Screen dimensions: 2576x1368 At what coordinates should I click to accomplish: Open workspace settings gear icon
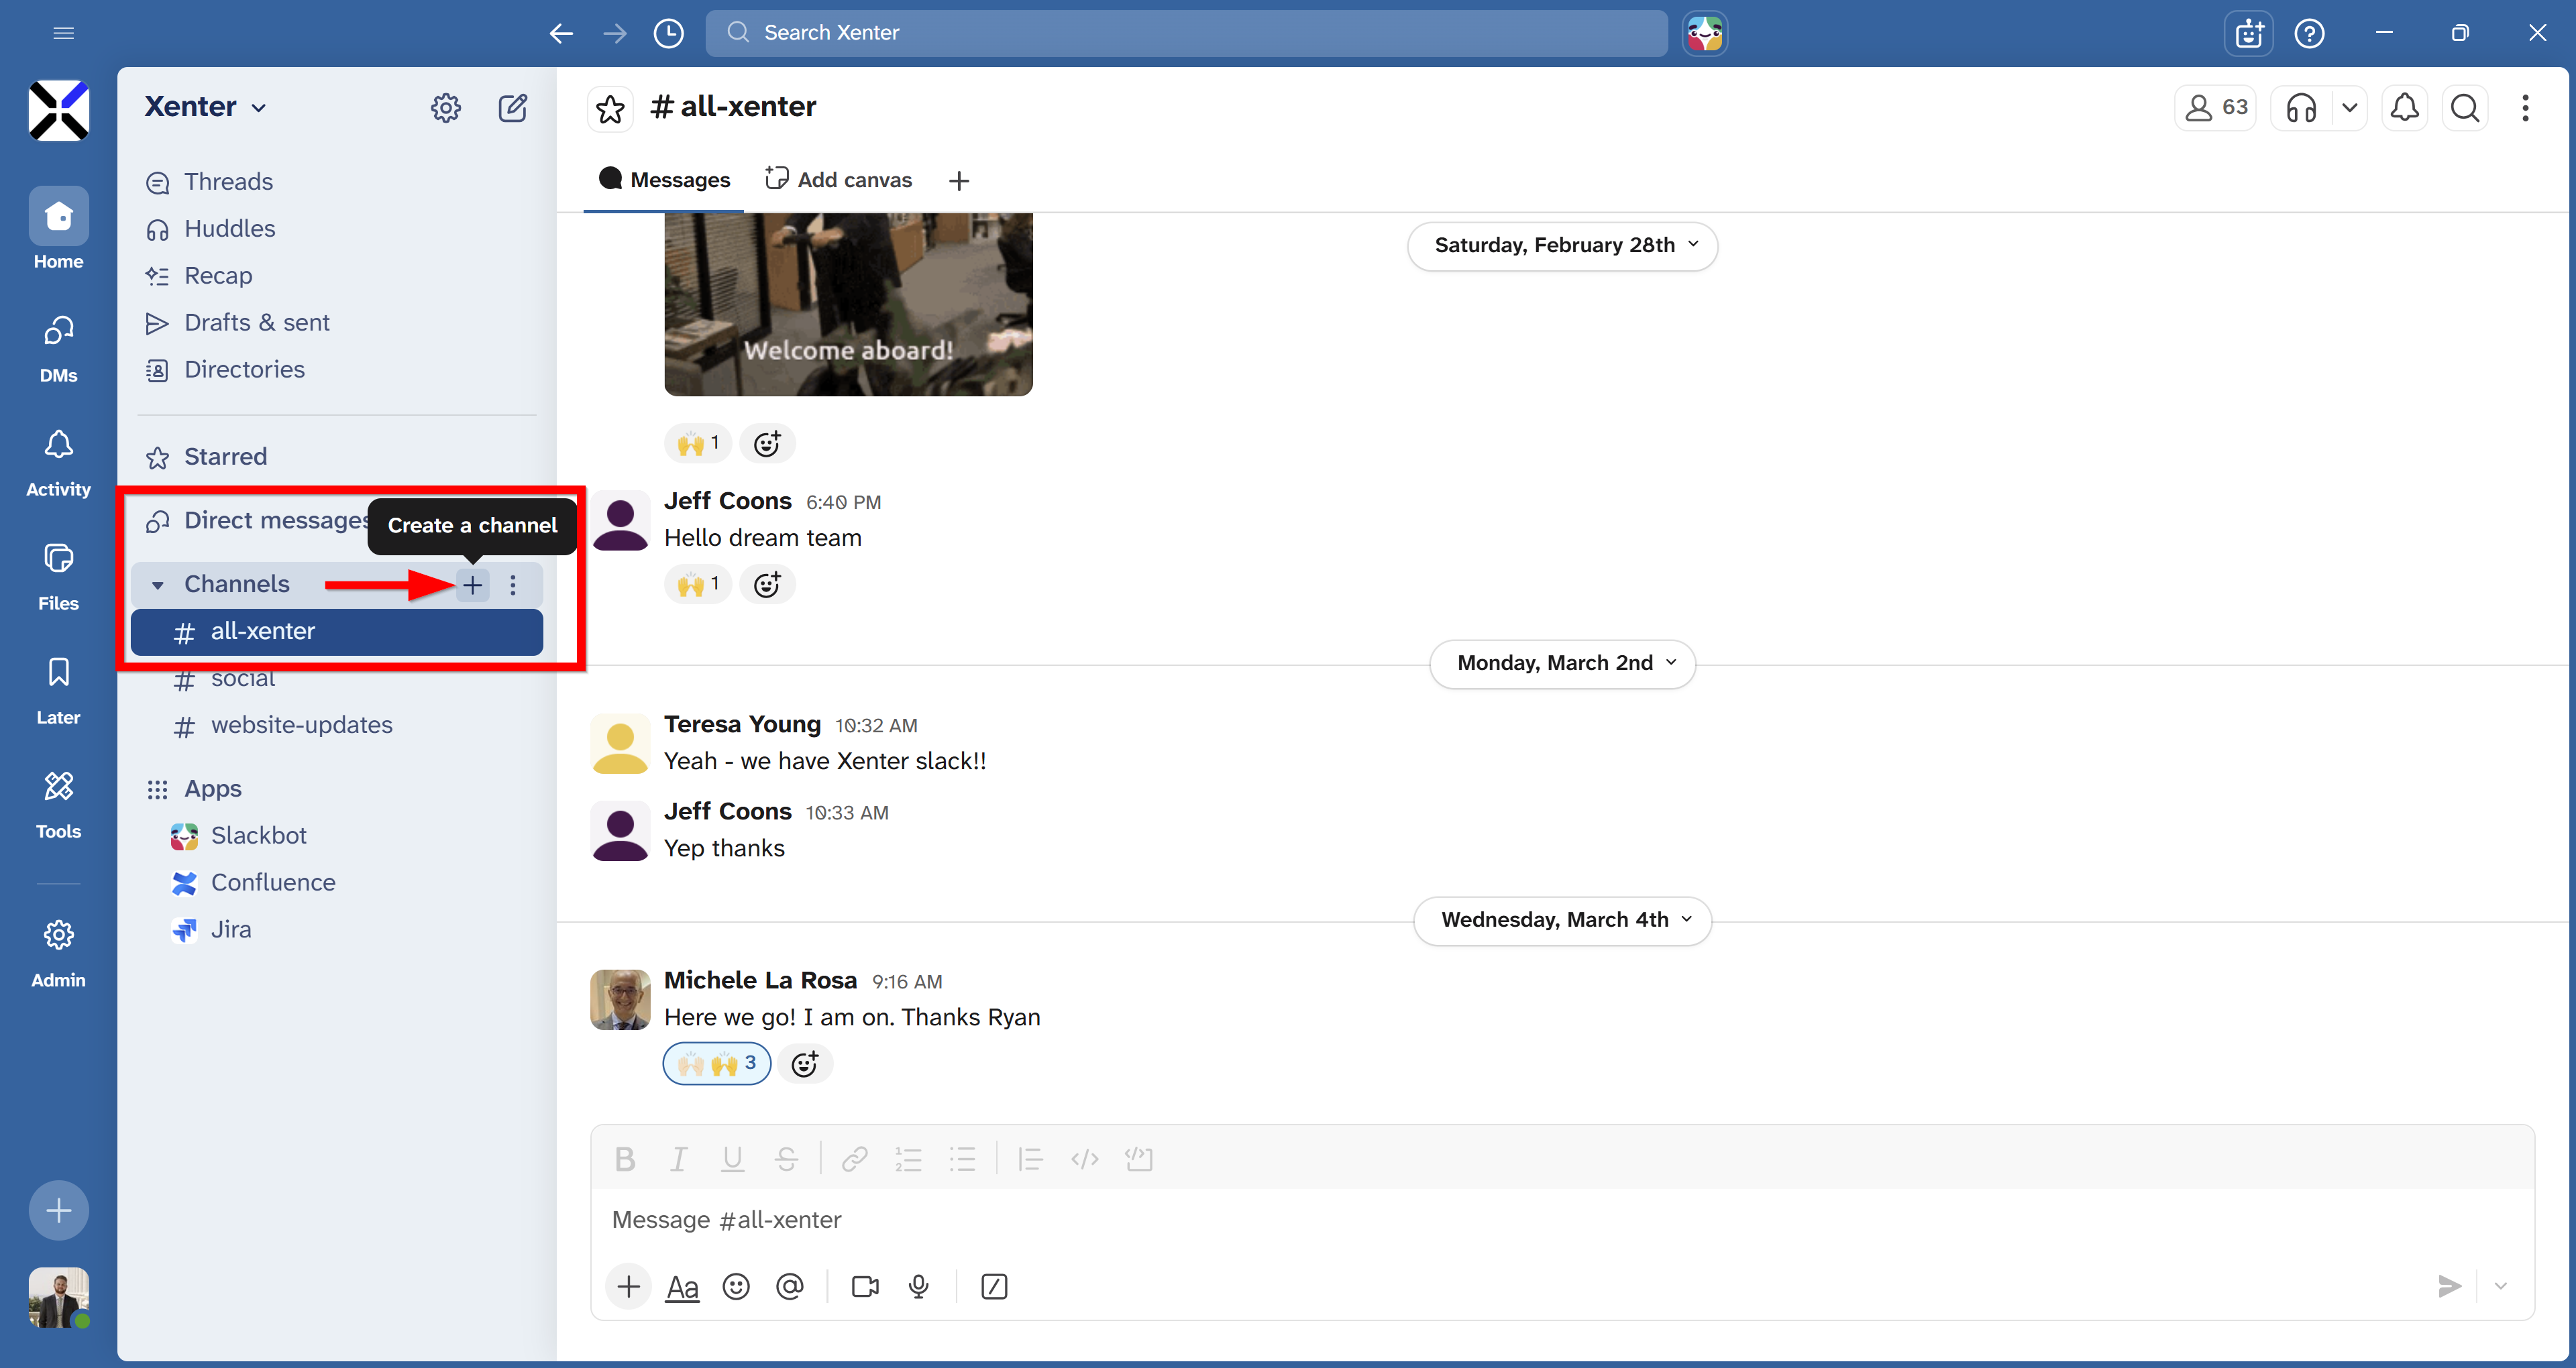[x=446, y=108]
